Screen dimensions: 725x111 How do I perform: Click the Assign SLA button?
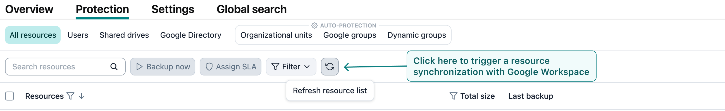[x=230, y=67]
